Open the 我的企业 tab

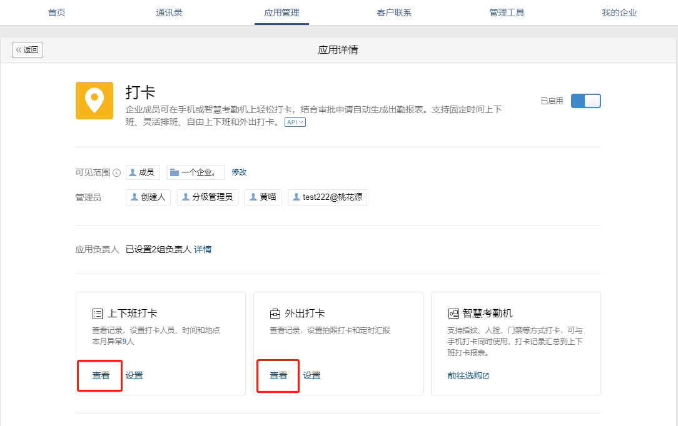click(x=619, y=12)
